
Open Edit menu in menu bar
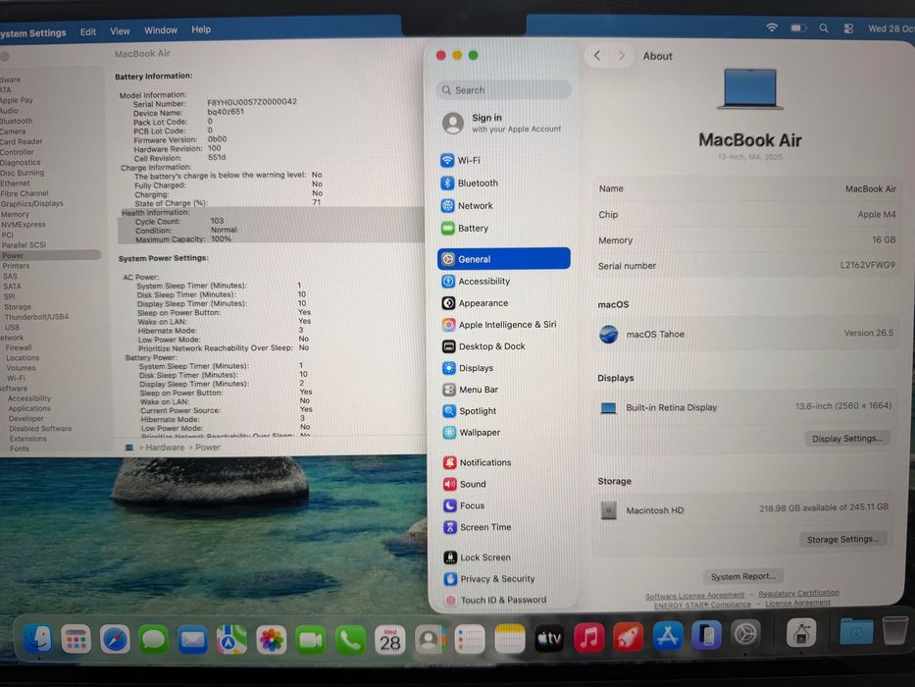tap(88, 32)
